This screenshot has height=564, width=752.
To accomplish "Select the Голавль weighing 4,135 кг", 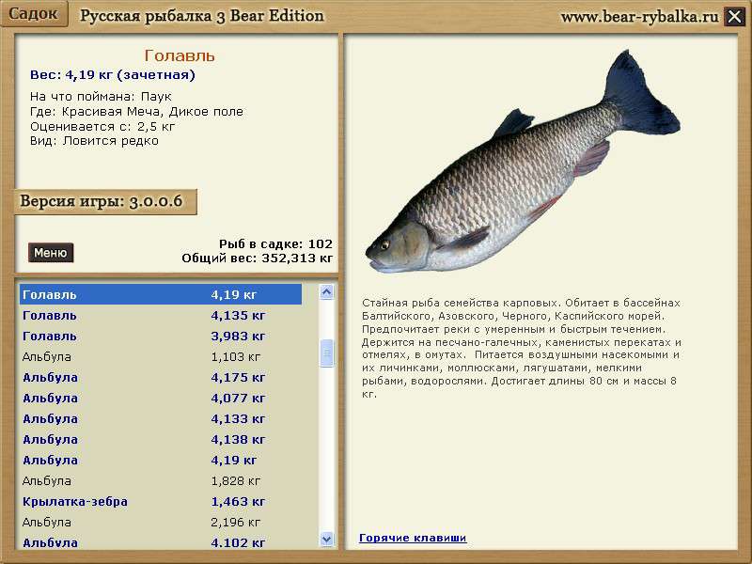I will (160, 315).
